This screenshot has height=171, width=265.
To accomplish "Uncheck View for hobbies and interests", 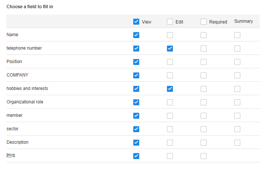I will [x=136, y=89].
